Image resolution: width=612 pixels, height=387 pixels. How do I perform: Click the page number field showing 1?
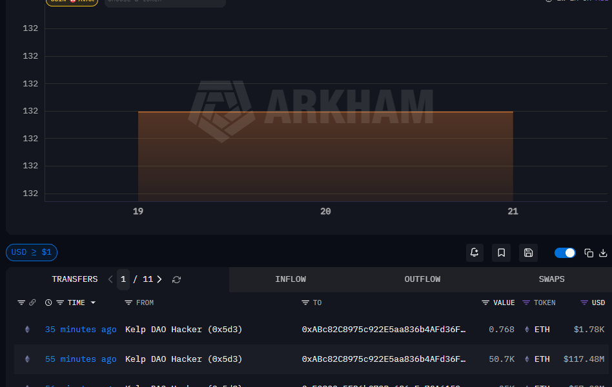tap(123, 279)
